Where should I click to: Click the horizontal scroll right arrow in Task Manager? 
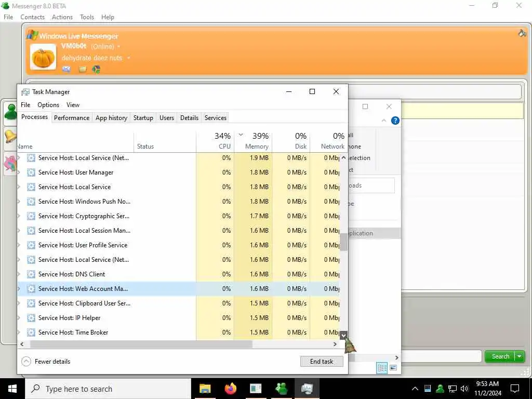pyautogui.click(x=335, y=344)
